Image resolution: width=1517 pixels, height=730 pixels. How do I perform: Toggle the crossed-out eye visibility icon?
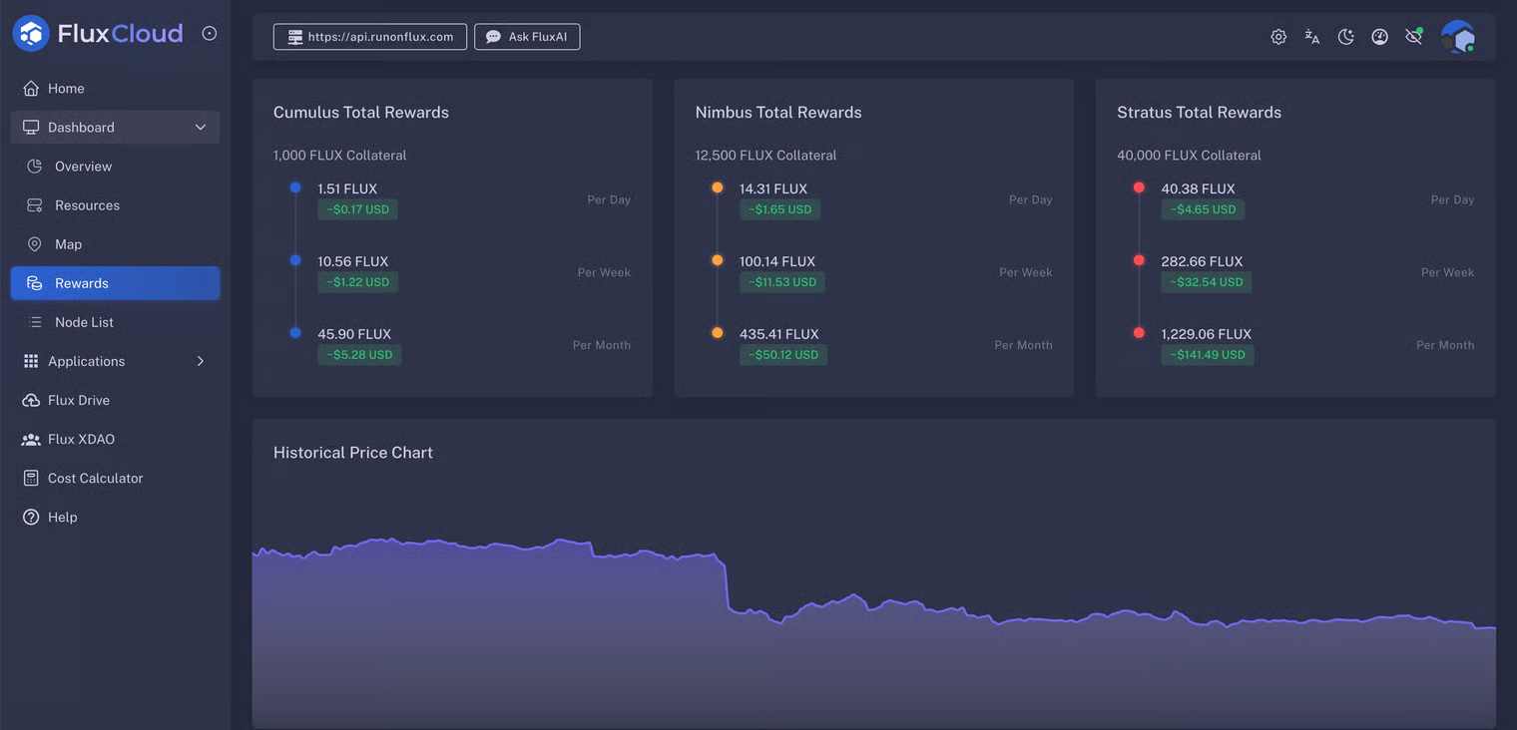pyautogui.click(x=1414, y=37)
